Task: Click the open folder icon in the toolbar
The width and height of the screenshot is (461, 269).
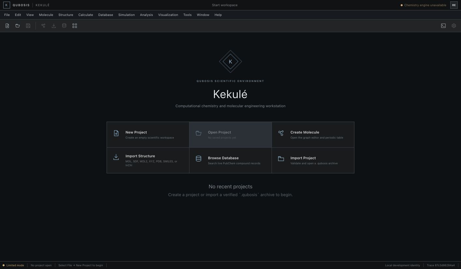Action: point(18,26)
